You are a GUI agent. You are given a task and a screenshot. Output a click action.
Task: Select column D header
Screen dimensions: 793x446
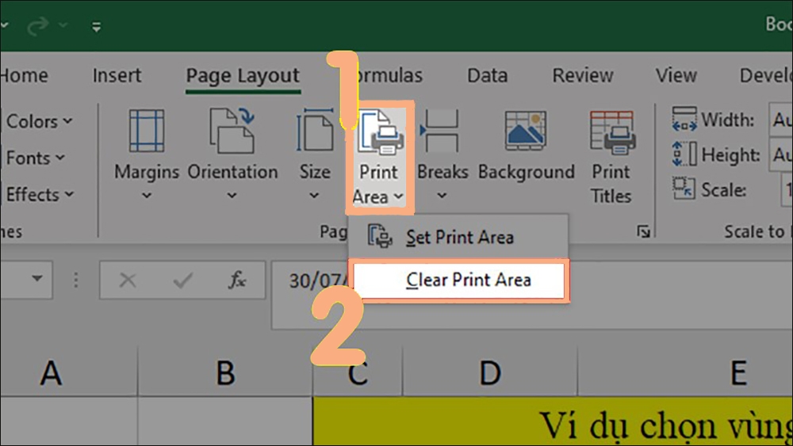click(489, 373)
